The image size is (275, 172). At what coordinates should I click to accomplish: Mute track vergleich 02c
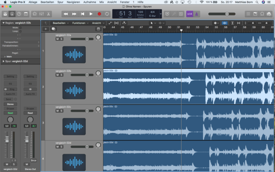point(57,111)
